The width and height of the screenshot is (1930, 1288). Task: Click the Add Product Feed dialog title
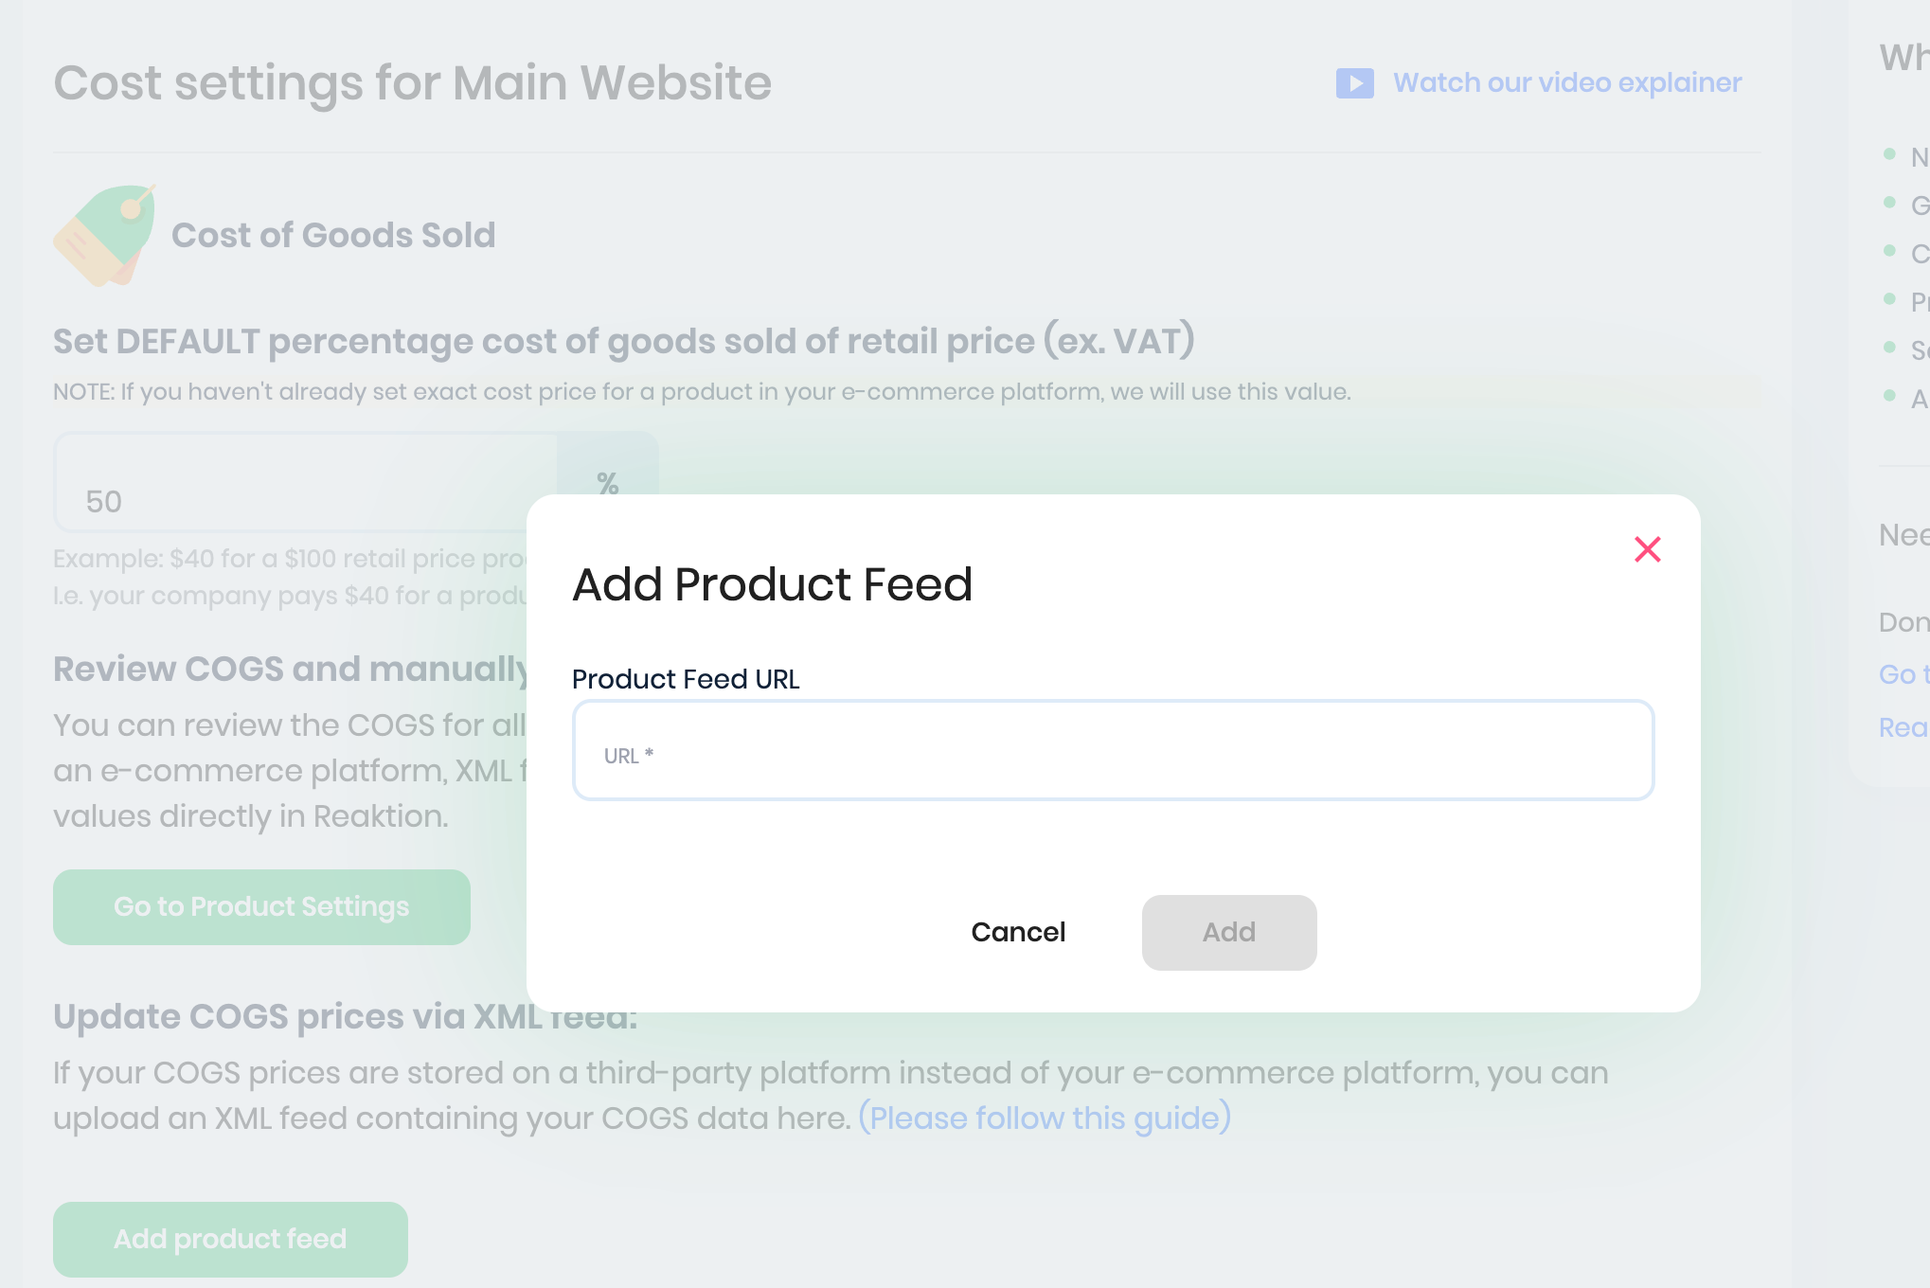pyautogui.click(x=772, y=584)
